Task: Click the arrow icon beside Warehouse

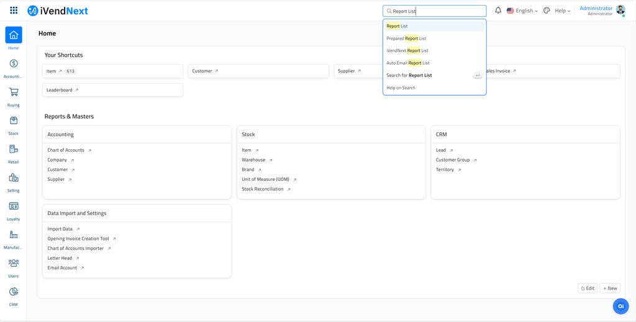Action: coord(271,160)
